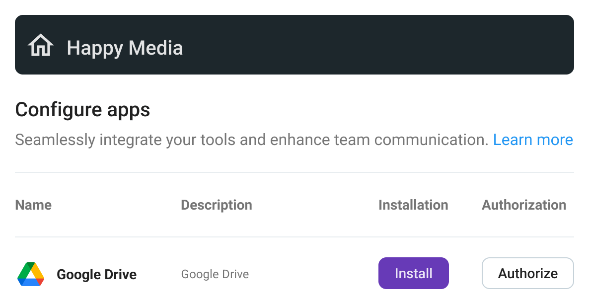Select the Description column header

coord(217,205)
